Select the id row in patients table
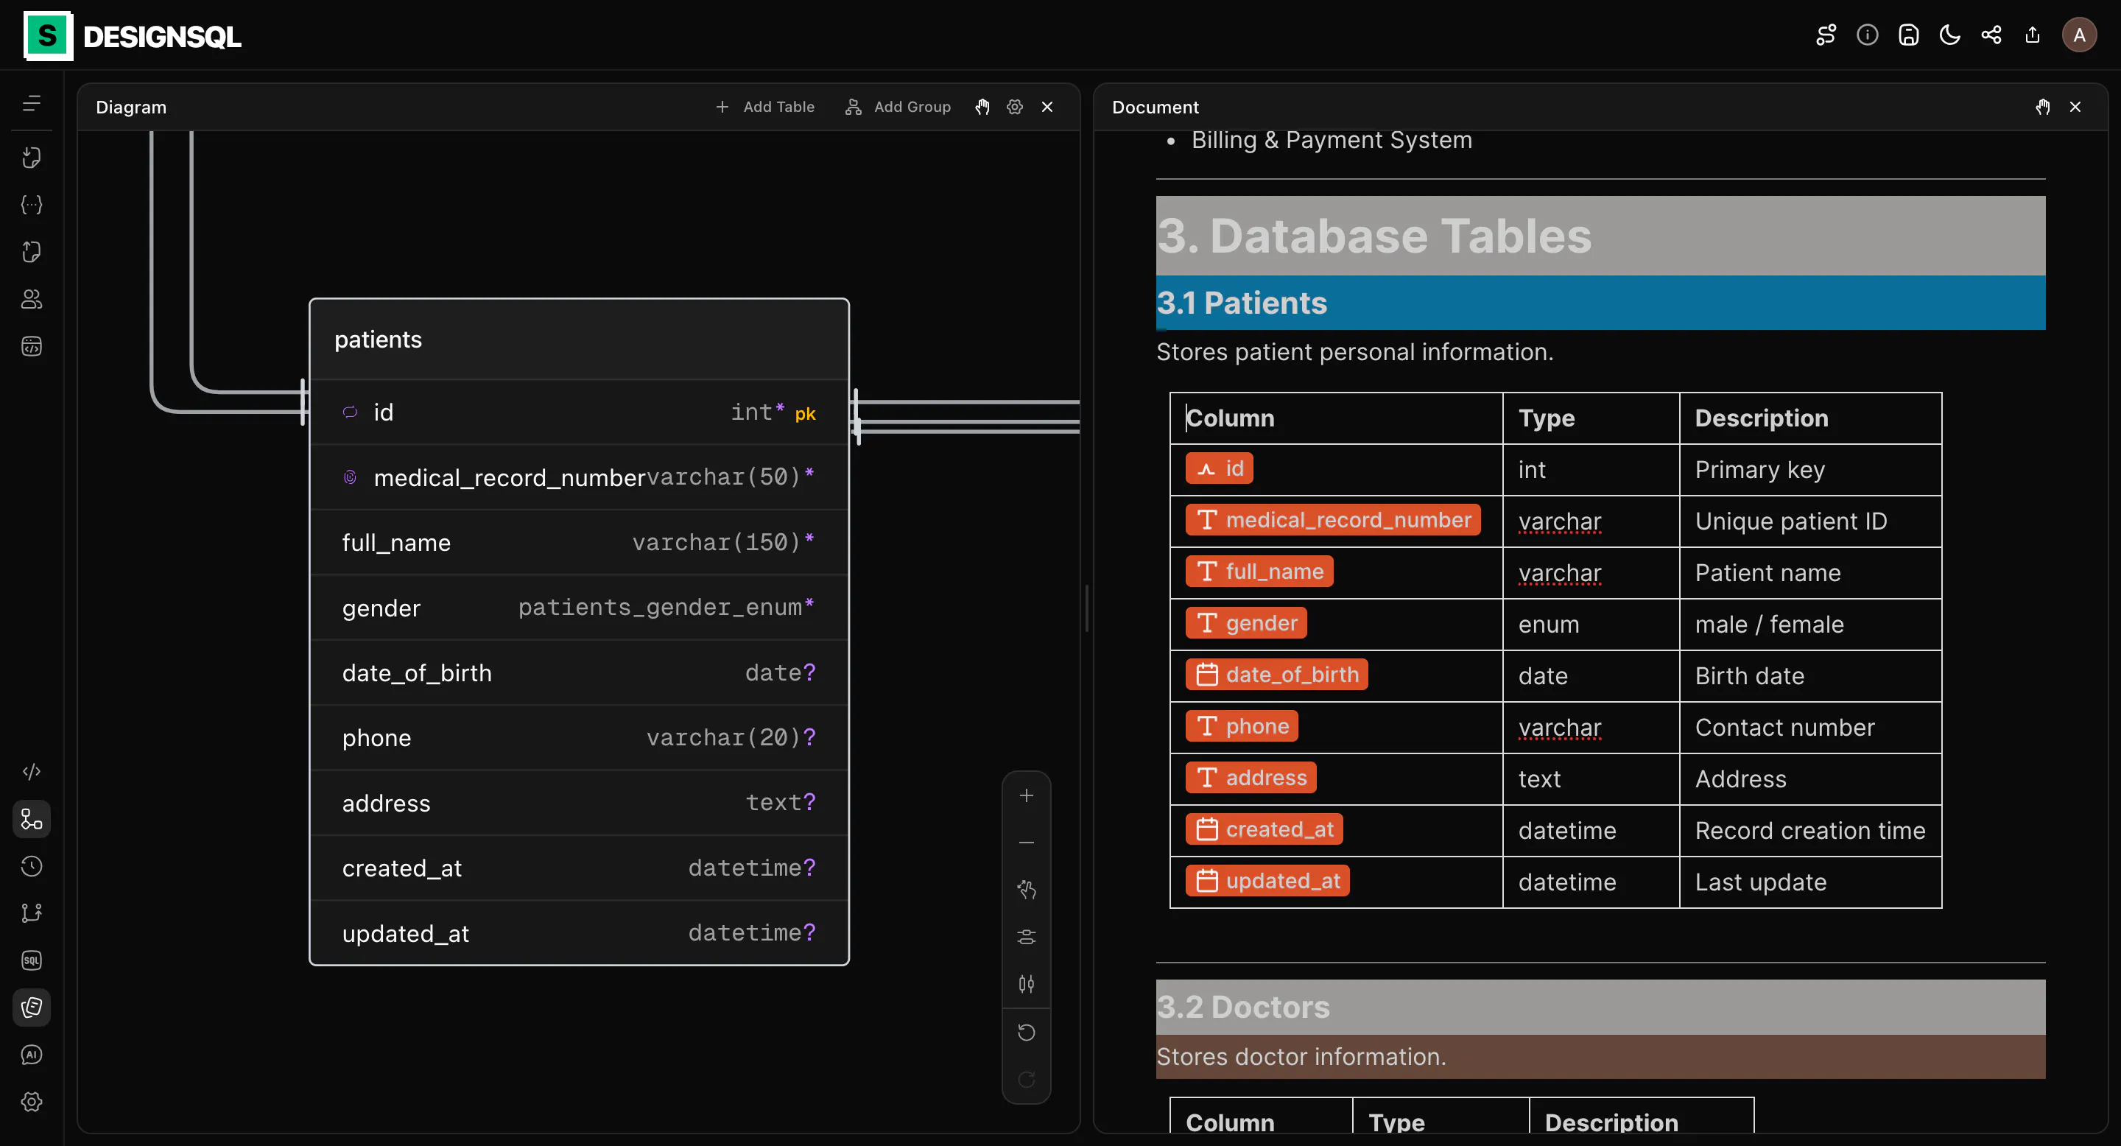2121x1146 pixels. click(x=579, y=412)
